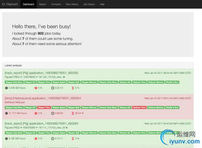Viewport: 202px width, 148px height.
Task: Click timestamp Wed Jan 04 2017 08:40:28
Action: [x=168, y=124]
